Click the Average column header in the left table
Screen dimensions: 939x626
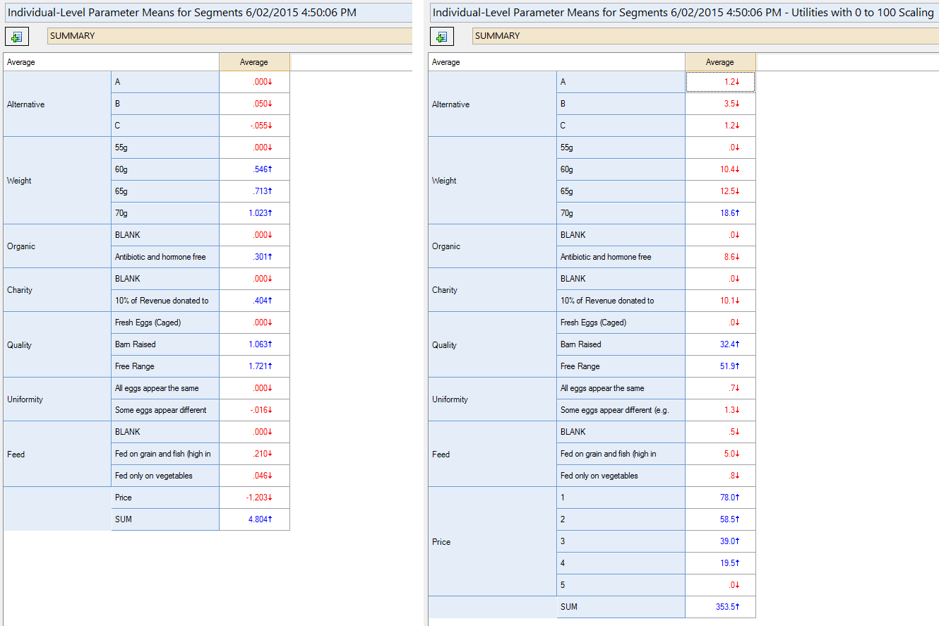point(254,62)
